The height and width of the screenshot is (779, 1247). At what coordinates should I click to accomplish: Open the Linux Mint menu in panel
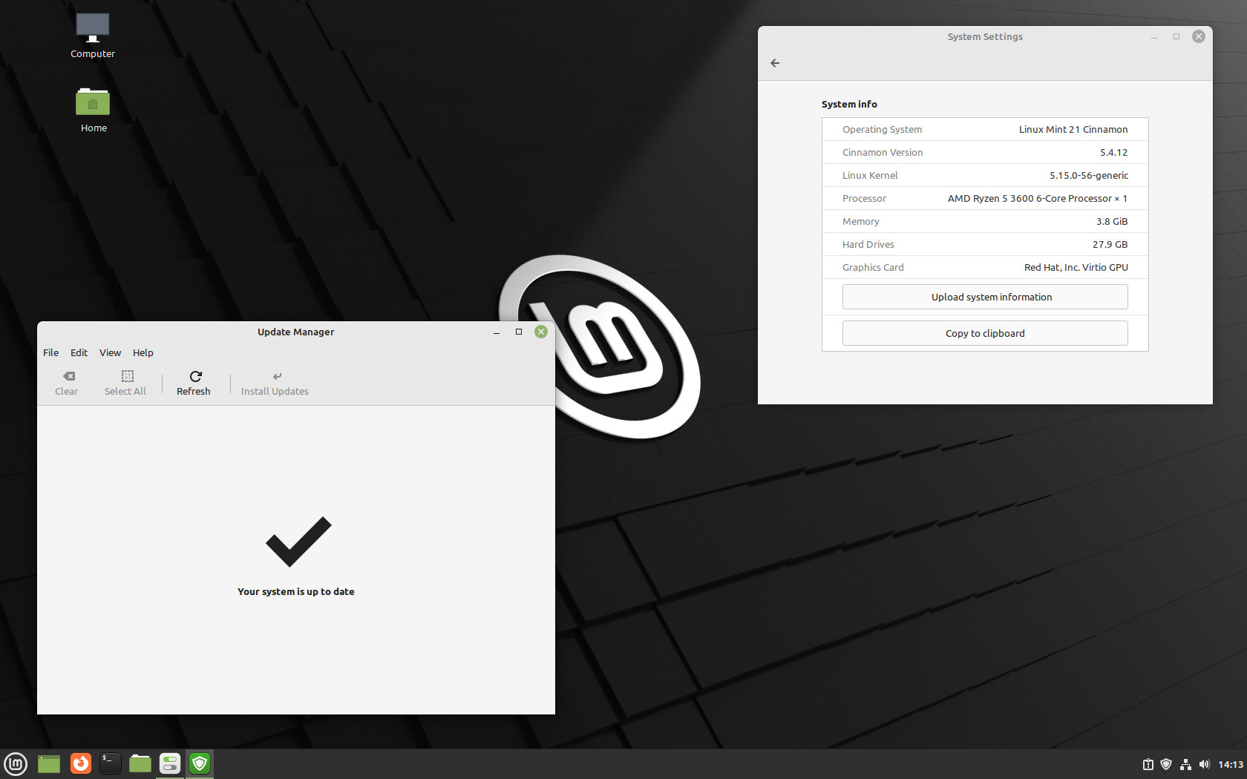pos(16,763)
